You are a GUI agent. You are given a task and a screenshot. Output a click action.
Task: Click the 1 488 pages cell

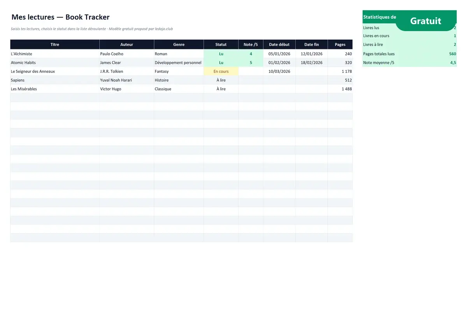coord(340,89)
